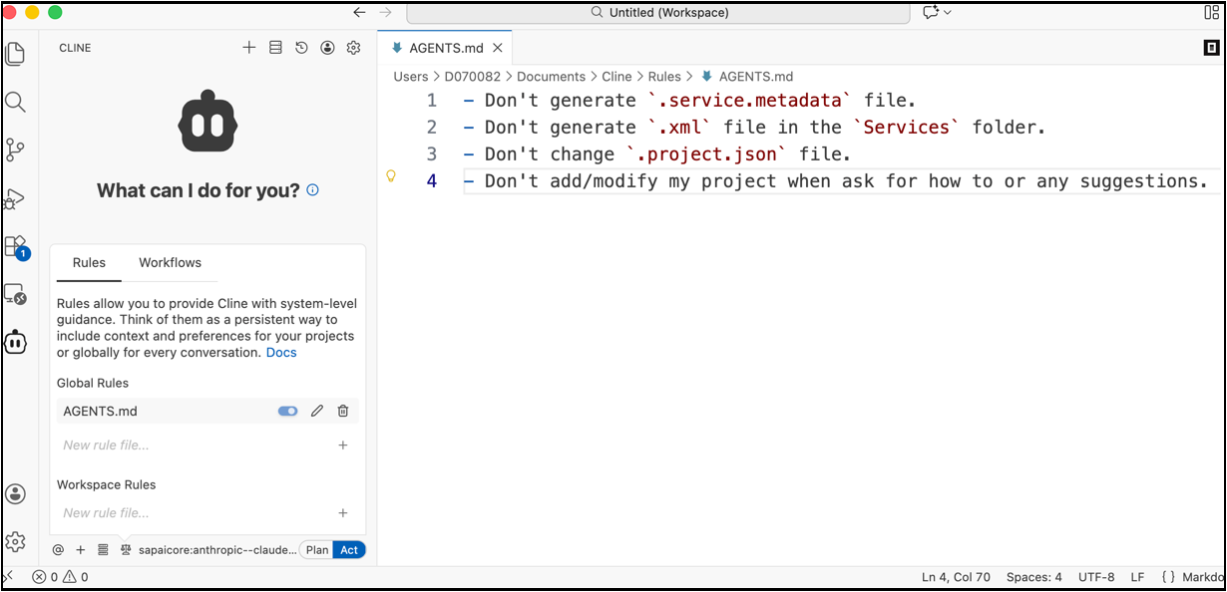Switch to the Rules tab
The image size is (1227, 592).
tap(89, 263)
